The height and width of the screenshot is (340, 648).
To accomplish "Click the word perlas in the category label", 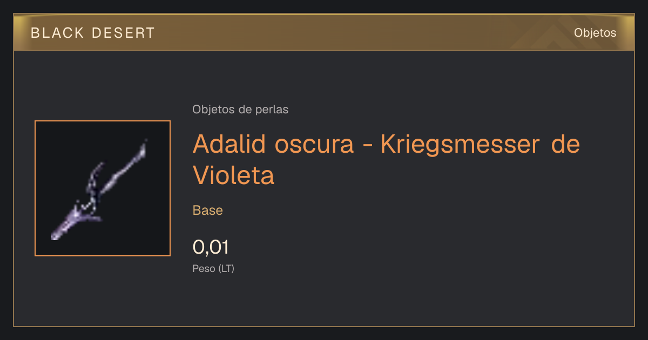I will tap(273, 110).
